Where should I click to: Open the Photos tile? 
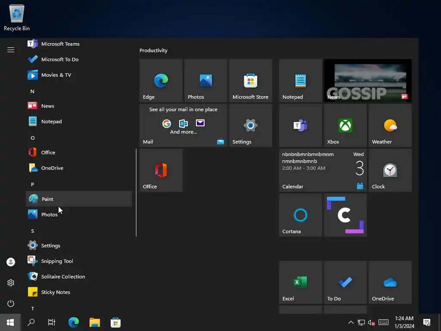(x=206, y=81)
